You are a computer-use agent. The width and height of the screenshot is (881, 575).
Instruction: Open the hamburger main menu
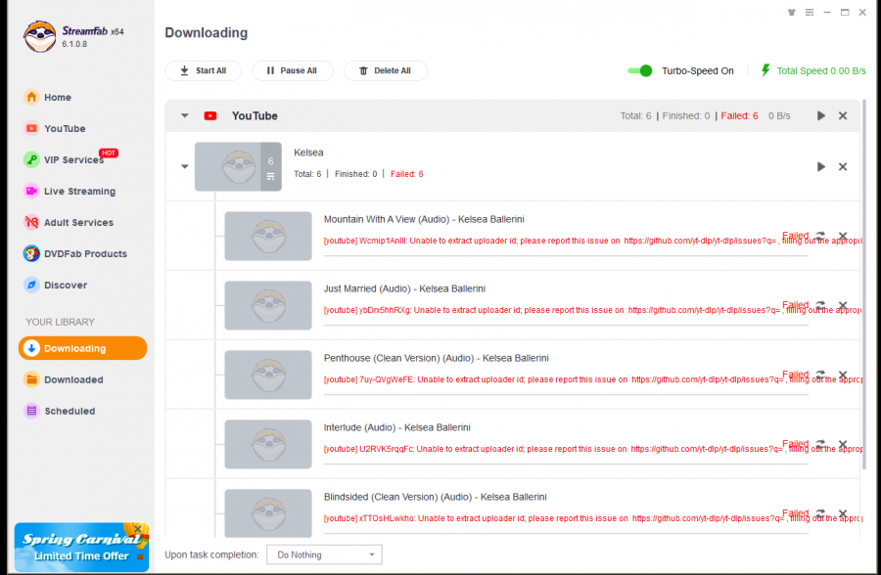[x=808, y=13]
